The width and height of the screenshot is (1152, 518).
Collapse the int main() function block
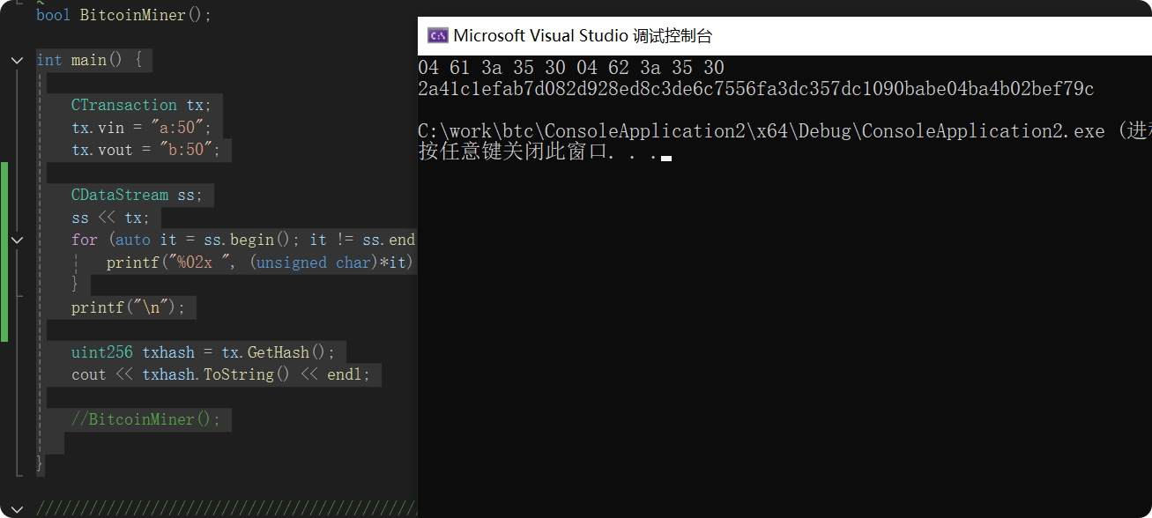17,61
